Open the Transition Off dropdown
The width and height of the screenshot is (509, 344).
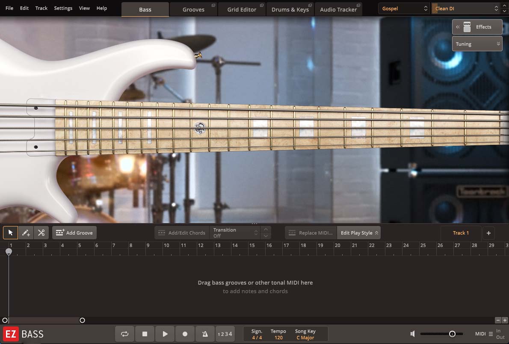pyautogui.click(x=235, y=232)
